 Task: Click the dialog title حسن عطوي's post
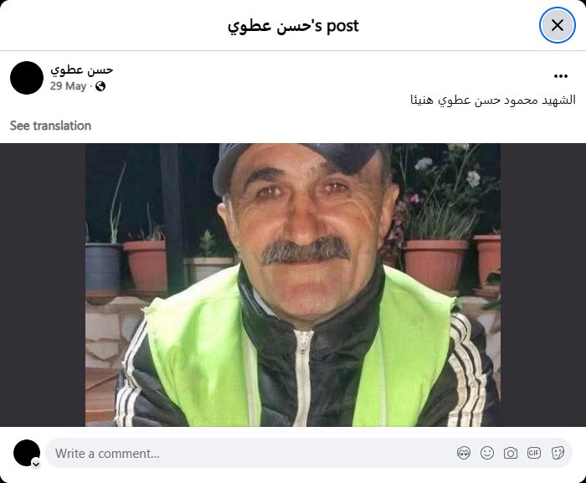pyautogui.click(x=293, y=26)
